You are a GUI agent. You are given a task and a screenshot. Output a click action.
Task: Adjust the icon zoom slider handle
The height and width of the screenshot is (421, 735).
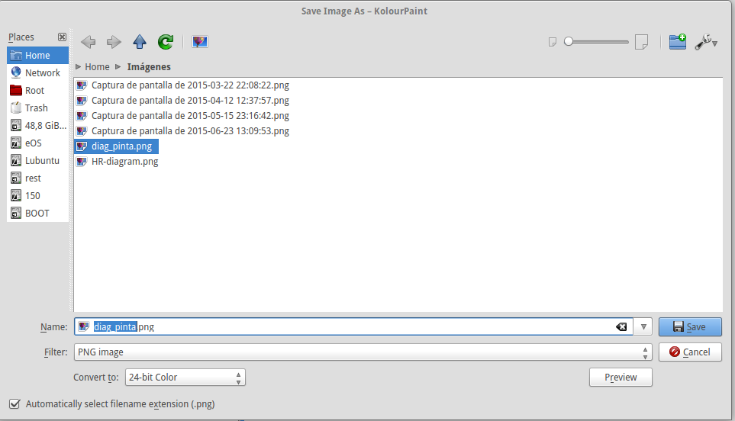pyautogui.click(x=569, y=42)
